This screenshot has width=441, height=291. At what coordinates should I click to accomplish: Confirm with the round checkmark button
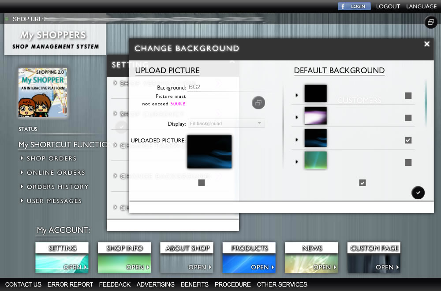418,193
